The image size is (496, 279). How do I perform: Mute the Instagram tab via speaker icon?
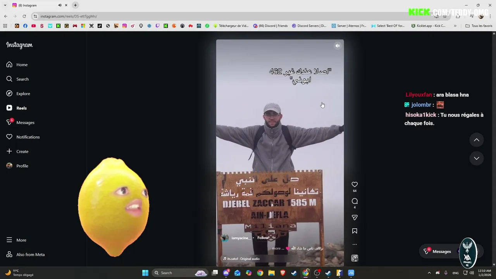tap(60, 5)
